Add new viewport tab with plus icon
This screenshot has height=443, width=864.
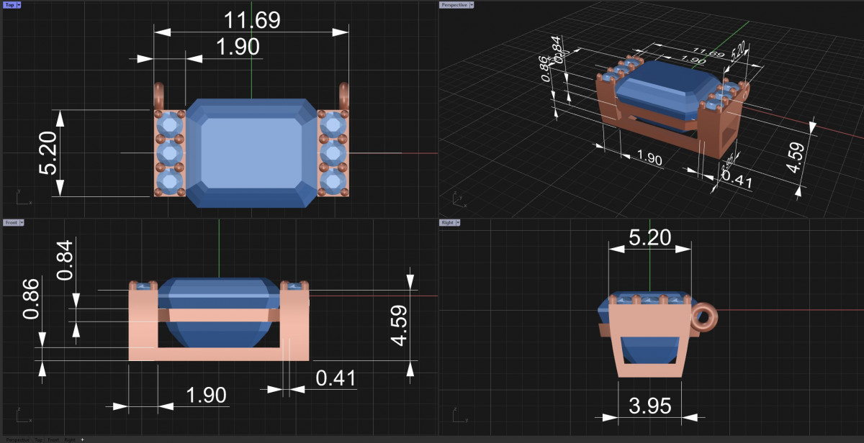tap(82, 439)
